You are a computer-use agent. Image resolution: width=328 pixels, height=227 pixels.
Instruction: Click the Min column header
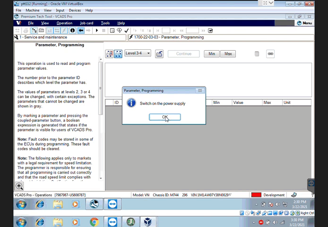click(222, 103)
